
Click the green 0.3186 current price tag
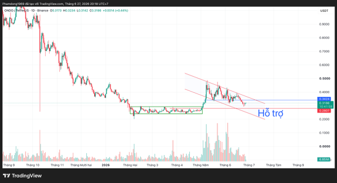tap(324, 103)
